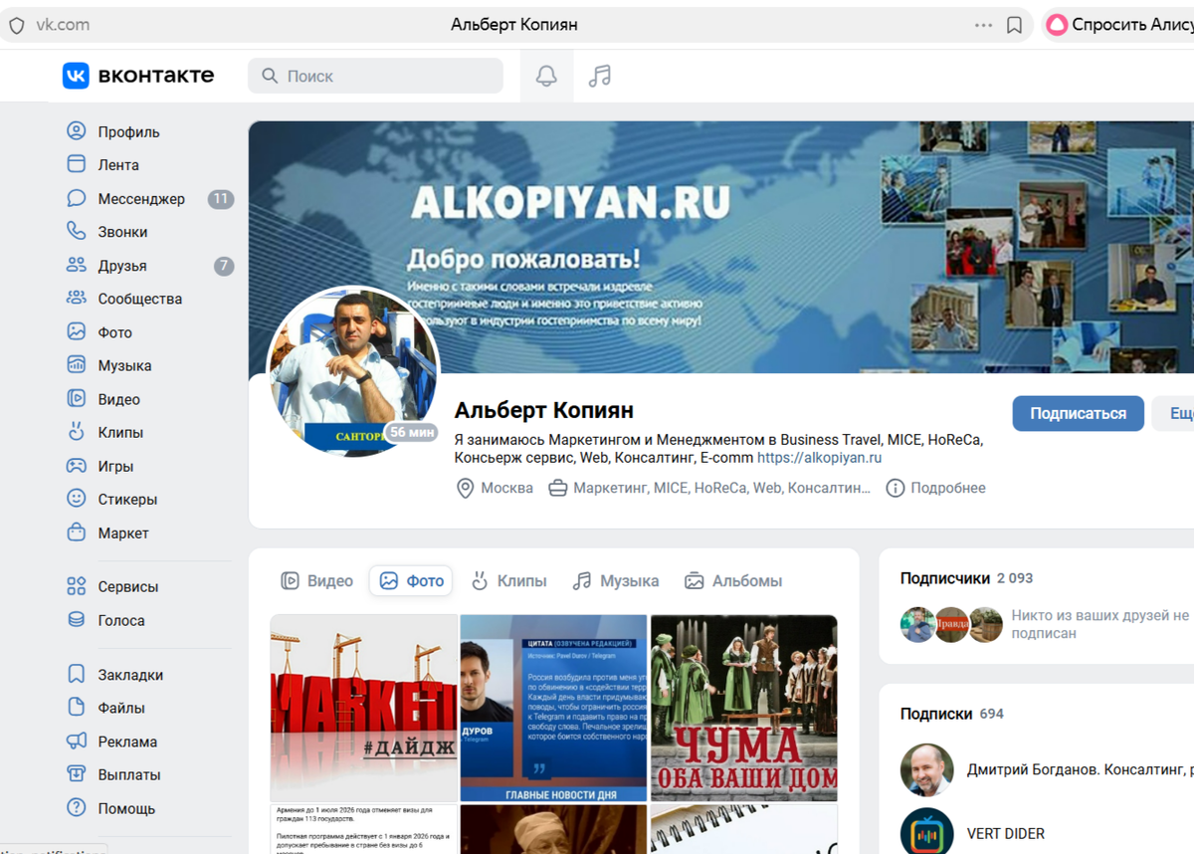Click the Москва location pin icon
Screen dimensions: 1194x854
tap(465, 488)
